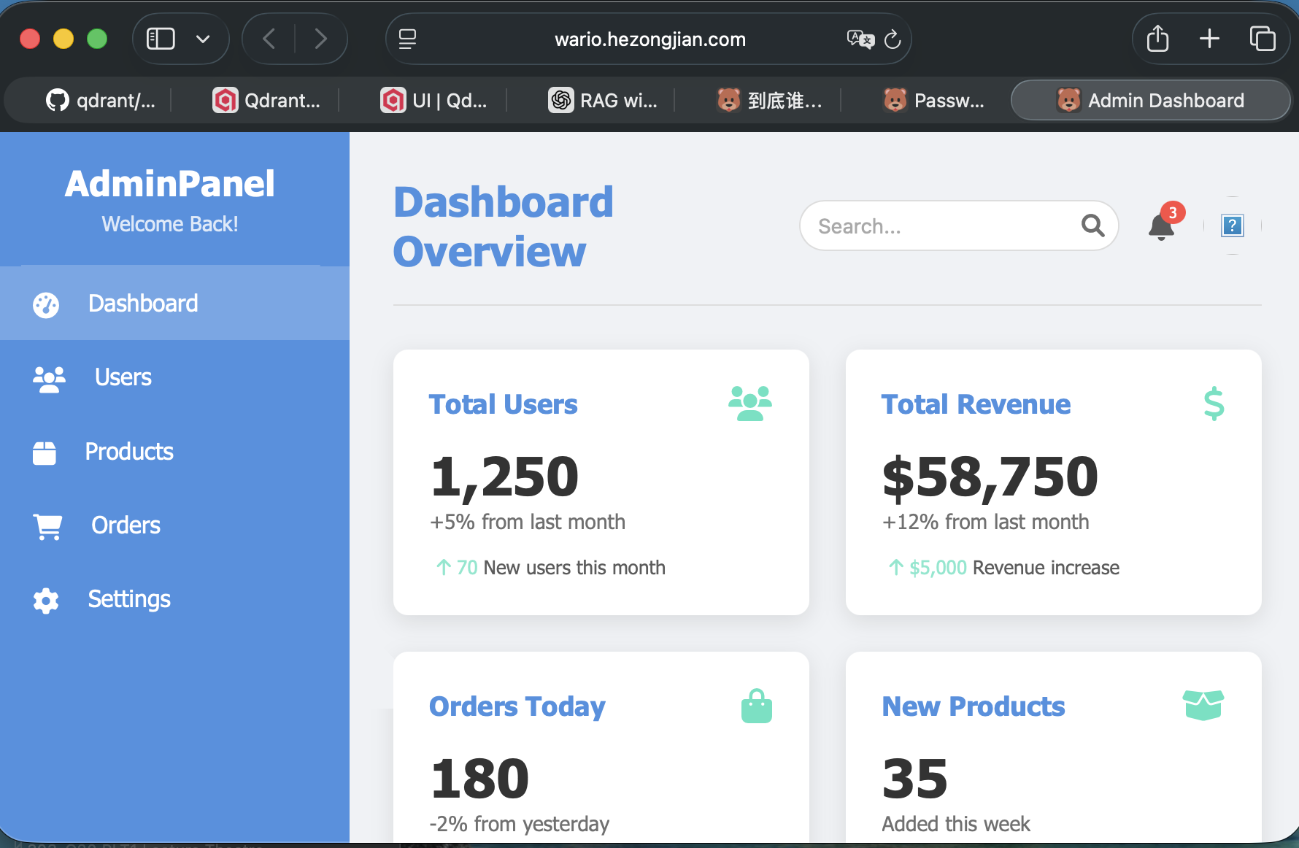Switch to the RAG wi... browser tab
Screen dimensions: 1299x848
(x=604, y=101)
